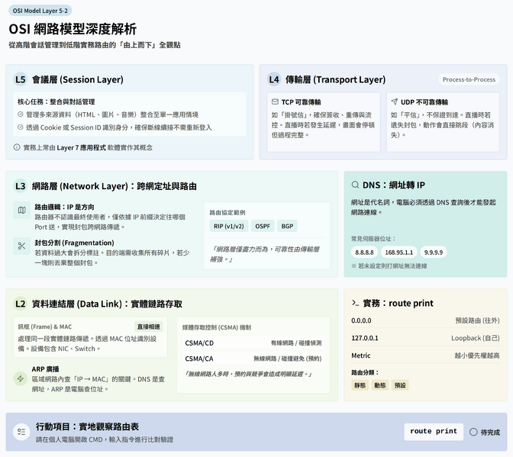
Task: Click the 直接相連 tag
Action: coord(149,327)
